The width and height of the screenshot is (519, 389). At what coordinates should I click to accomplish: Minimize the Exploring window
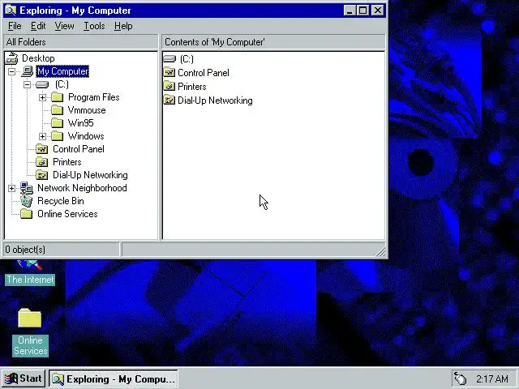(350, 11)
